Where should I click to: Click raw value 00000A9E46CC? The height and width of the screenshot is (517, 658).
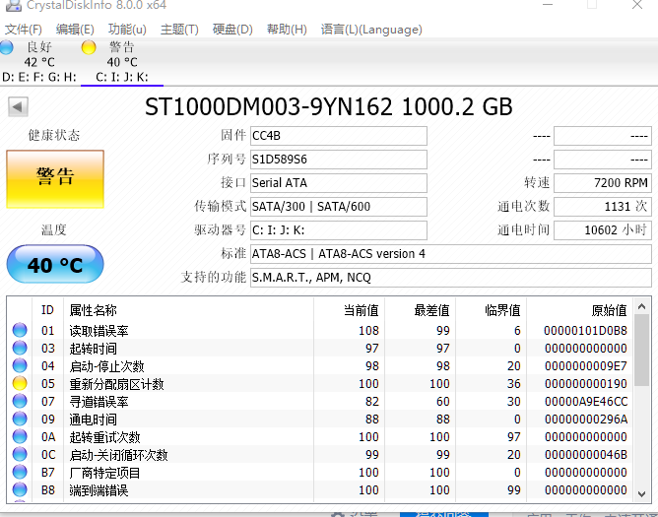586,402
